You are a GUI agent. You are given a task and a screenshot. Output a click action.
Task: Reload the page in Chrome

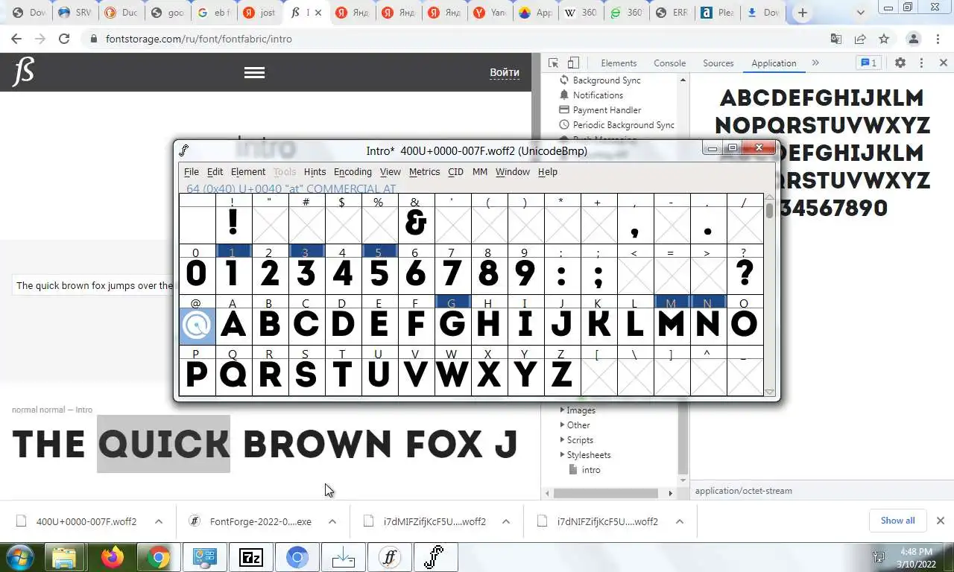tap(64, 39)
